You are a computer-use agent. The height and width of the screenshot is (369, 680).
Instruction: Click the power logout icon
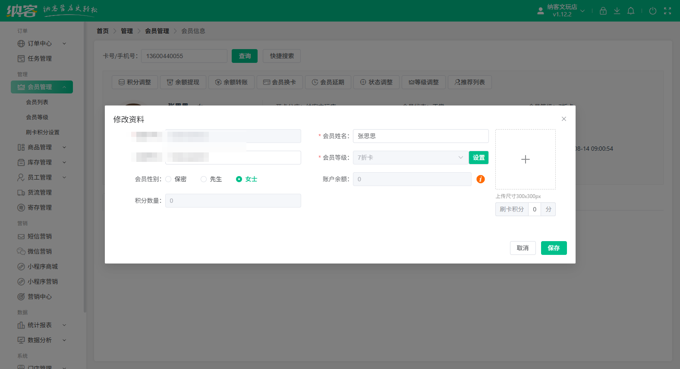[653, 11]
